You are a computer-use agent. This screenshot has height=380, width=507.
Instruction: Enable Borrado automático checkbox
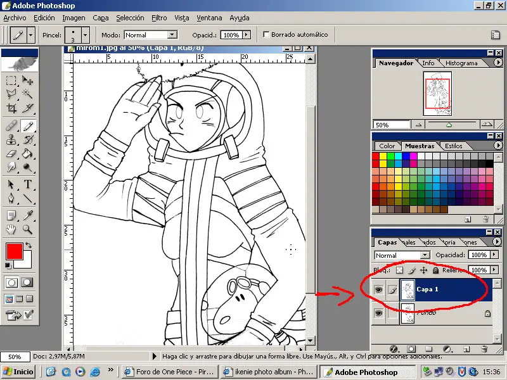coord(266,34)
